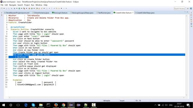This screenshot has height=108, width=193.
Task: Click the Save All toolbar icon
Action: (9, 8)
